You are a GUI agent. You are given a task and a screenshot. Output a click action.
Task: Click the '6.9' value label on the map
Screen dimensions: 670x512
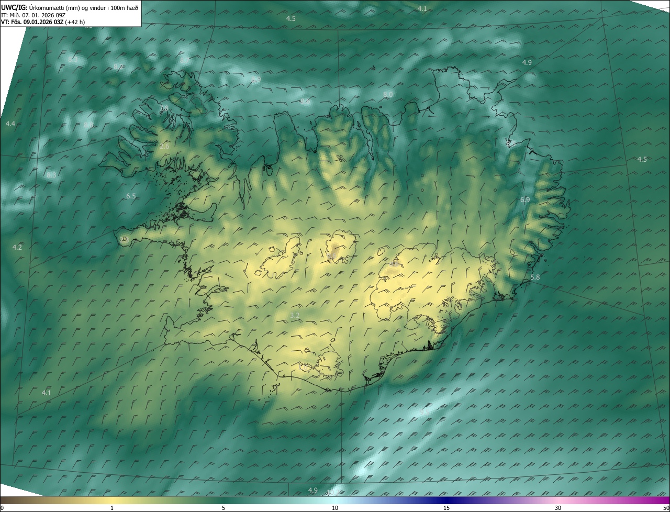coord(525,200)
